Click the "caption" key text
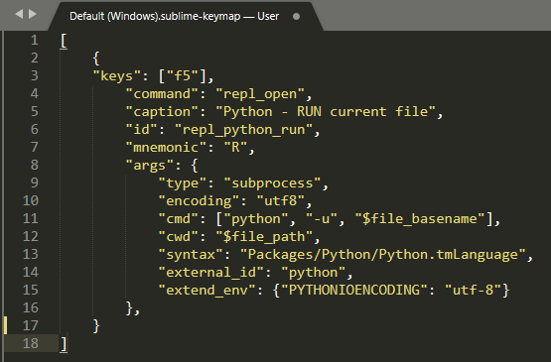The image size is (551, 362). (x=163, y=112)
